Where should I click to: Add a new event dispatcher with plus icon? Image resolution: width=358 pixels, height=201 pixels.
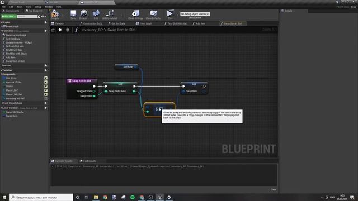coord(46,103)
